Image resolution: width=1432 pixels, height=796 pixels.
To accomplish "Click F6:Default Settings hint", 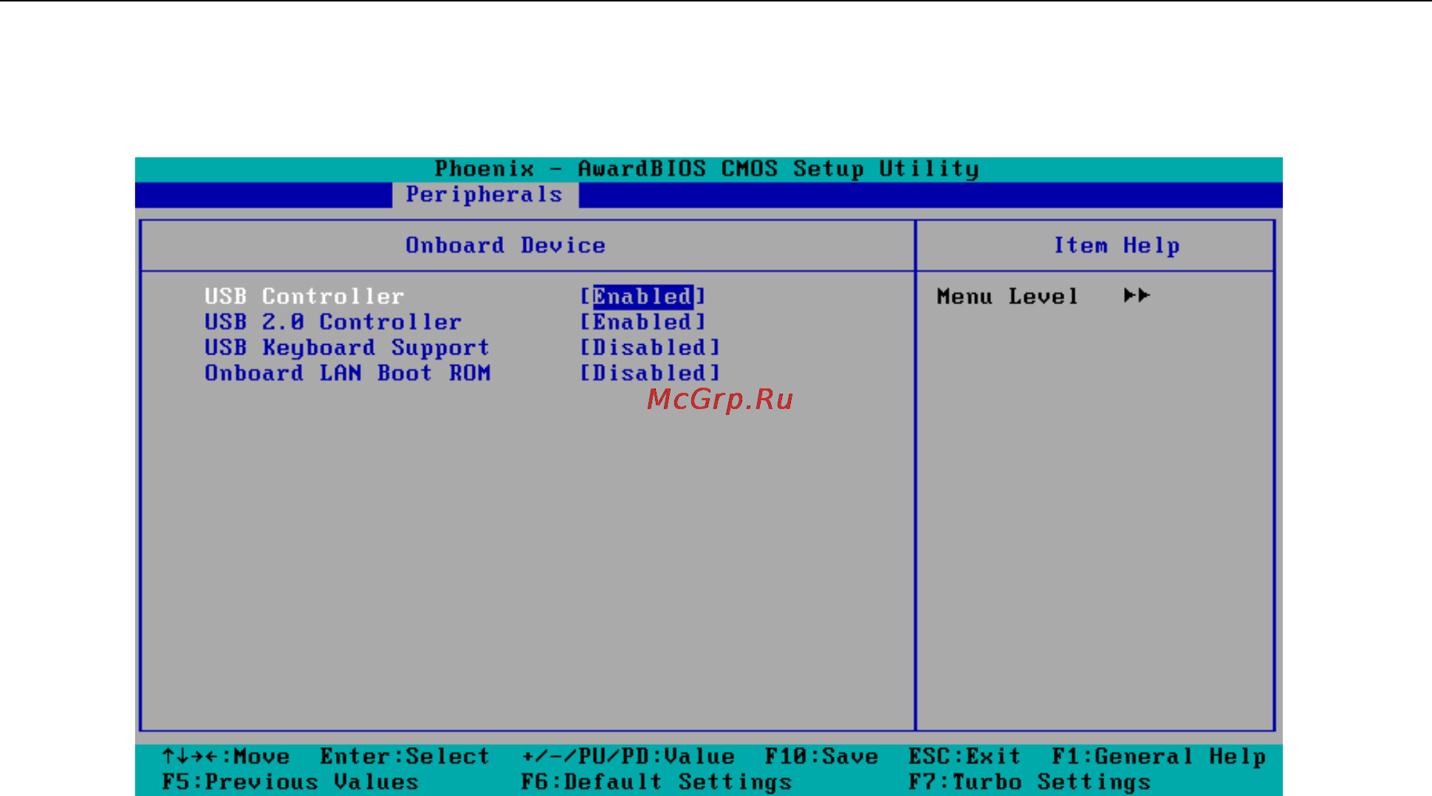I will [656, 781].
